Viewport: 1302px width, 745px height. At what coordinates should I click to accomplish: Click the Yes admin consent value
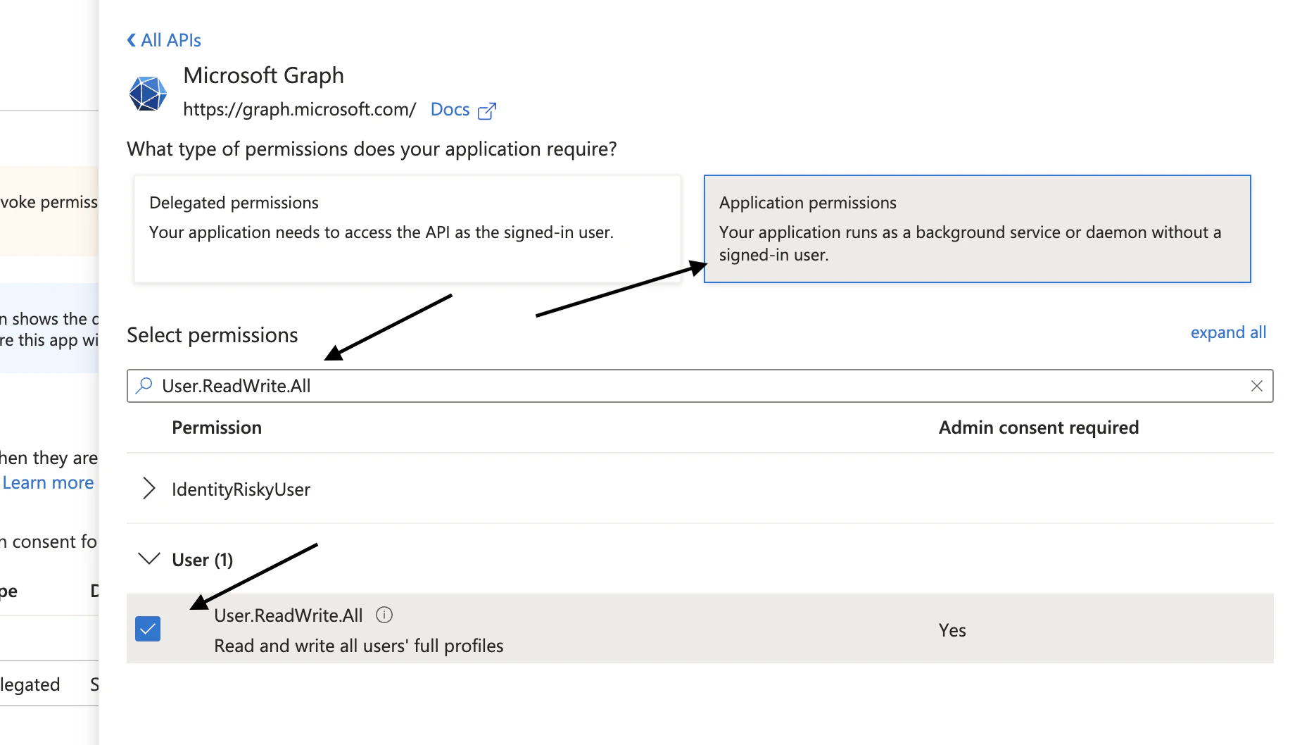click(952, 630)
